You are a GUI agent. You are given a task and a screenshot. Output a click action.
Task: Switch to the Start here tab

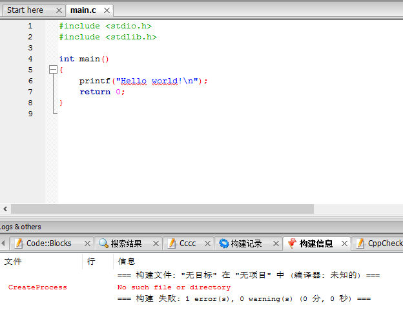point(25,10)
